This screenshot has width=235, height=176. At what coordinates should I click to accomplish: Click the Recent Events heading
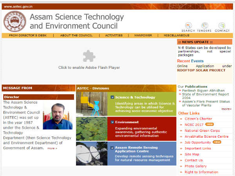[190, 61]
